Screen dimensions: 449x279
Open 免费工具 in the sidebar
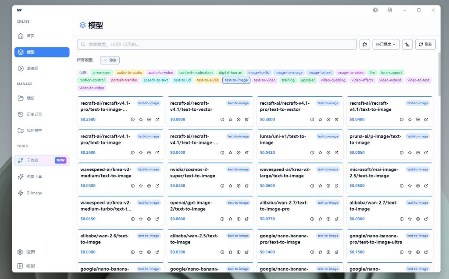[x=42, y=177]
